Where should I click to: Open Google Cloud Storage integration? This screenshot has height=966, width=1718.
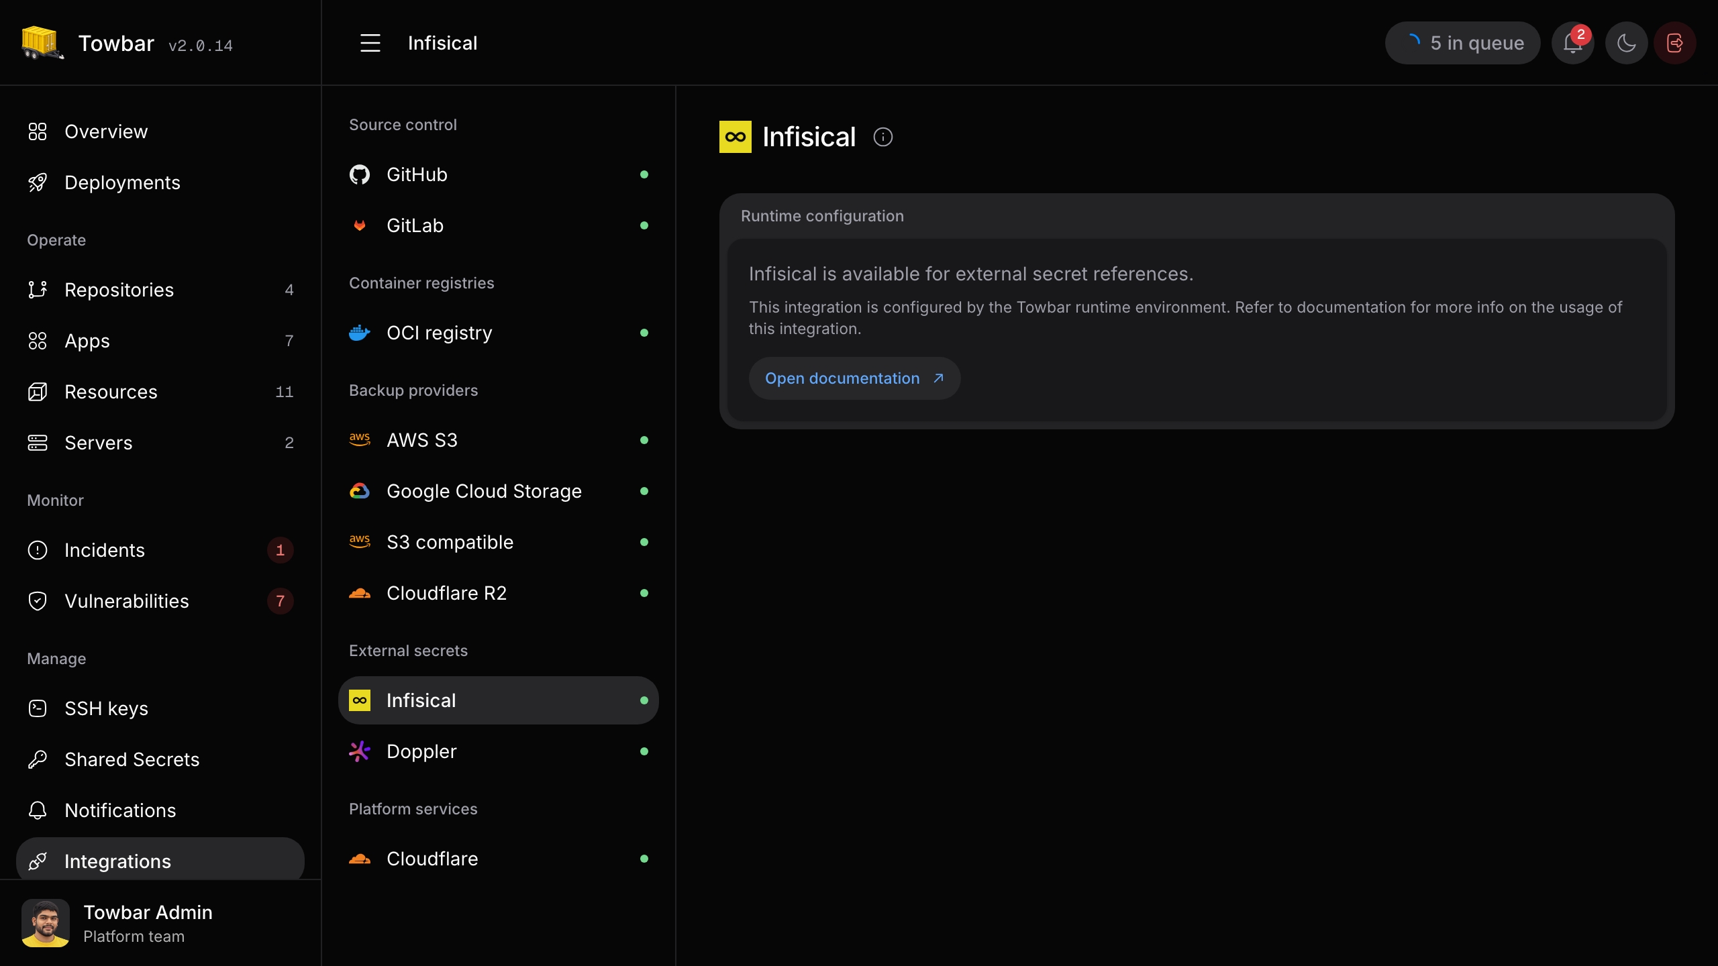click(499, 491)
